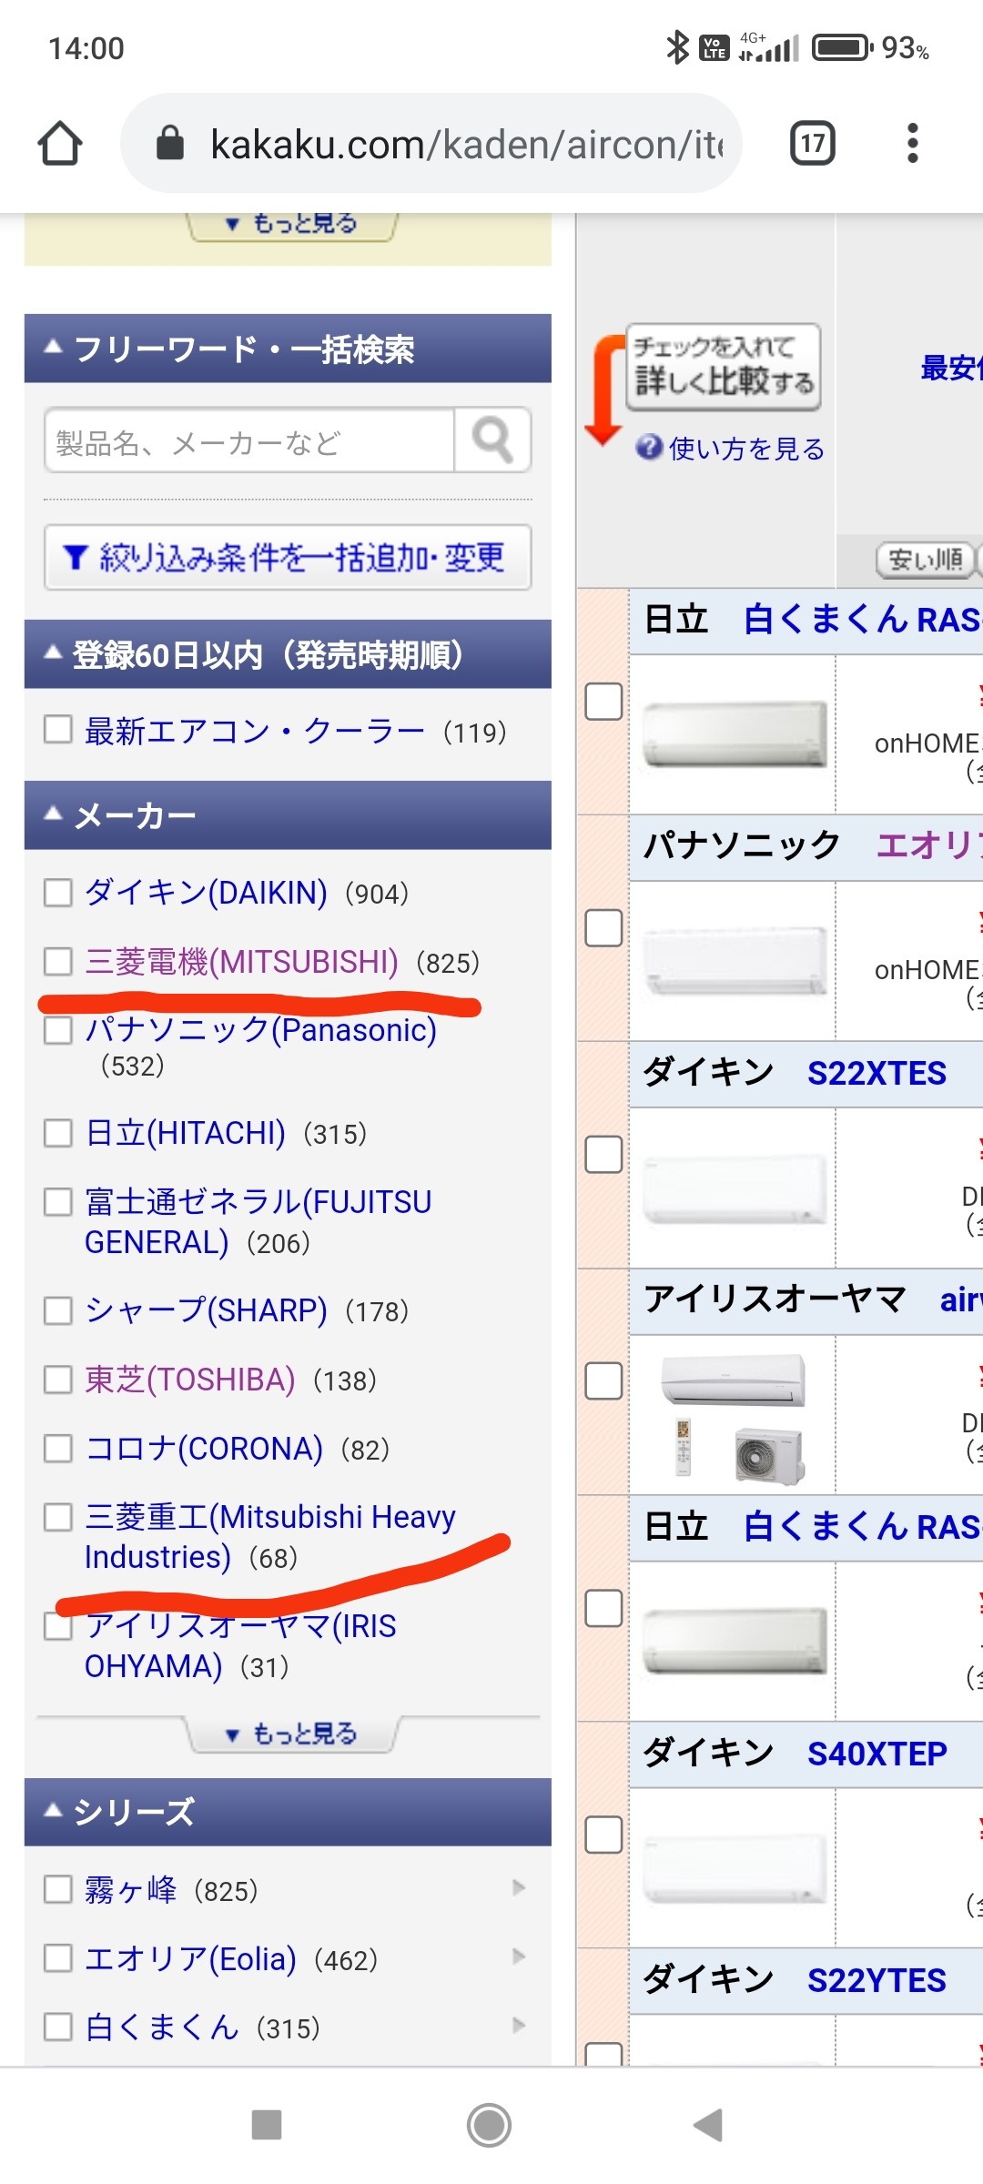
Task: Open the パナソニック(Panasonic) maker link
Action: click(x=260, y=1030)
